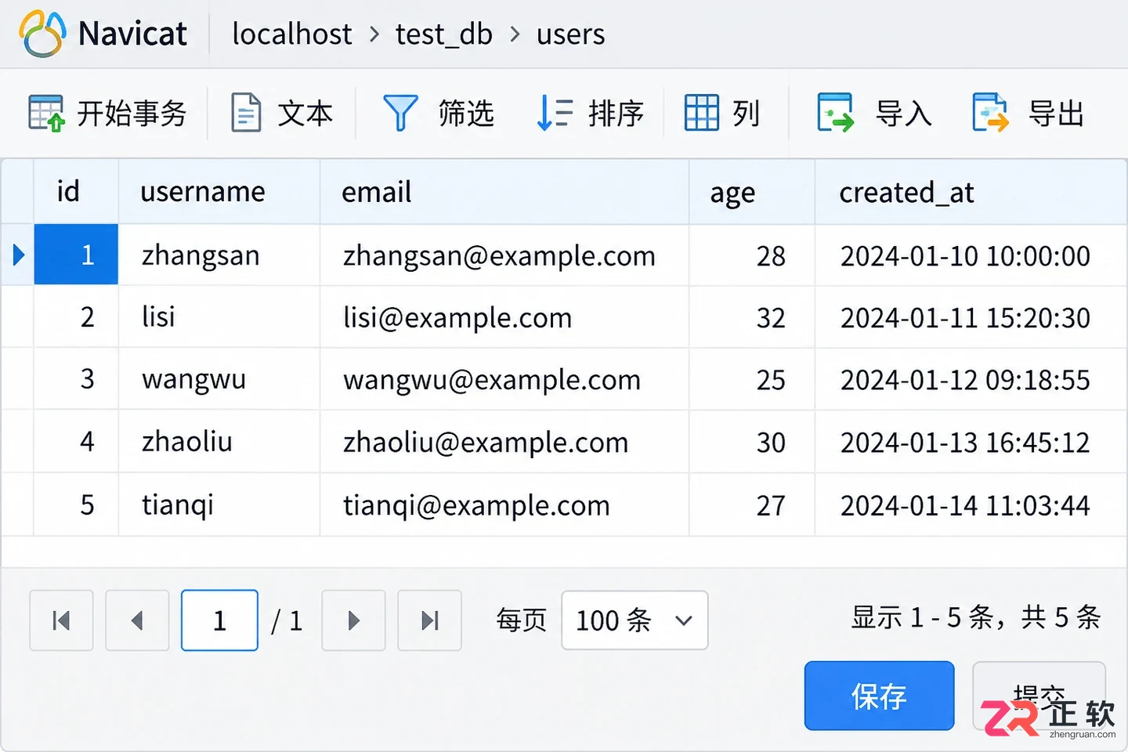
Task: Select the wangwu username cell
Action: click(219, 379)
